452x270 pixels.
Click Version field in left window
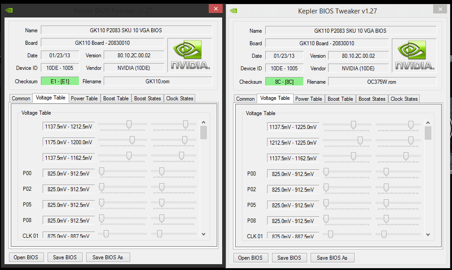pyautogui.click(x=134, y=56)
